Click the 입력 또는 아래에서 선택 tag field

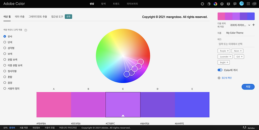tap(236, 44)
